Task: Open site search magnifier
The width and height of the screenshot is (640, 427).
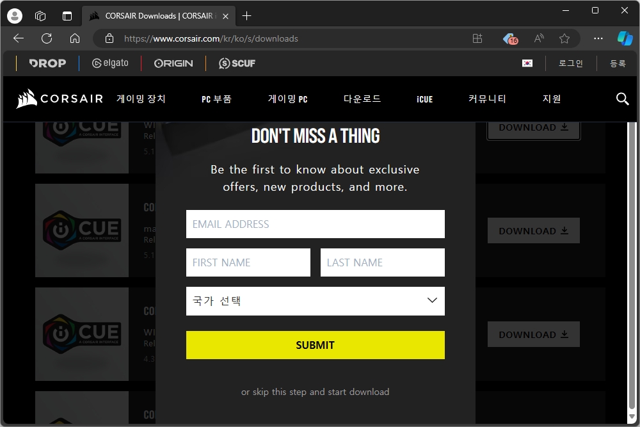Action: 622,99
